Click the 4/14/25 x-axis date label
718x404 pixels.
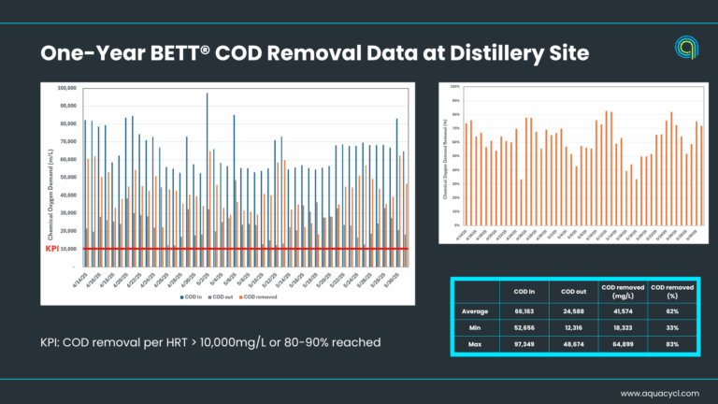[79, 281]
